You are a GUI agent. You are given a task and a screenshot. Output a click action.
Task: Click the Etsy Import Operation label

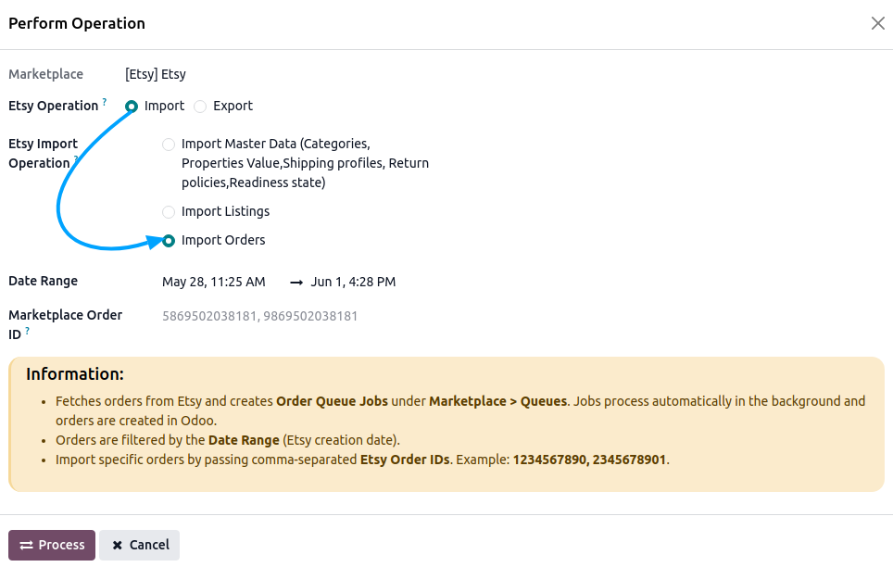click(x=44, y=153)
